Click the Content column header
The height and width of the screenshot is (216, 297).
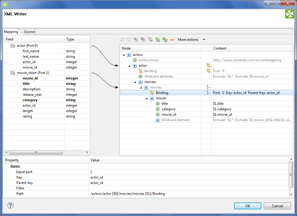pos(252,48)
